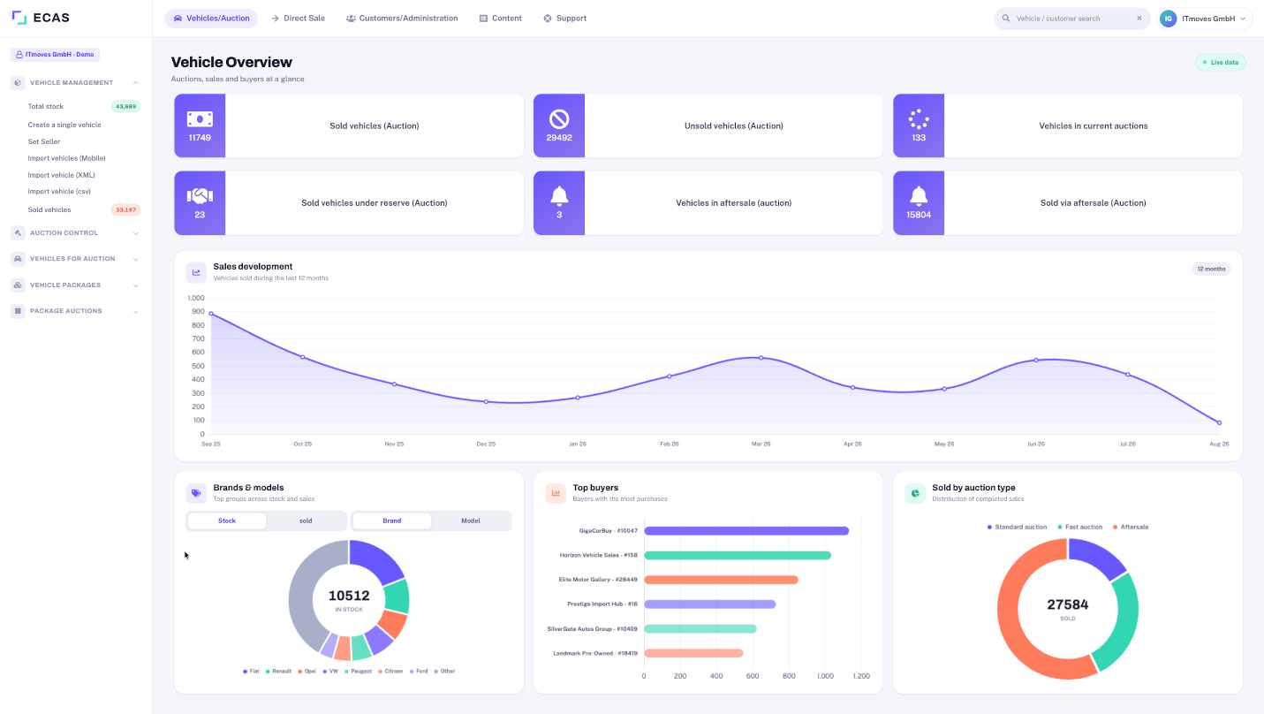Toggle Aftersale legend in auction type chart
The image size is (1264, 714).
[1131, 527]
